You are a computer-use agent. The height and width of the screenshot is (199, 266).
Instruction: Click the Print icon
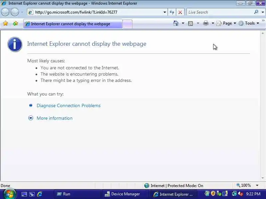205,23
